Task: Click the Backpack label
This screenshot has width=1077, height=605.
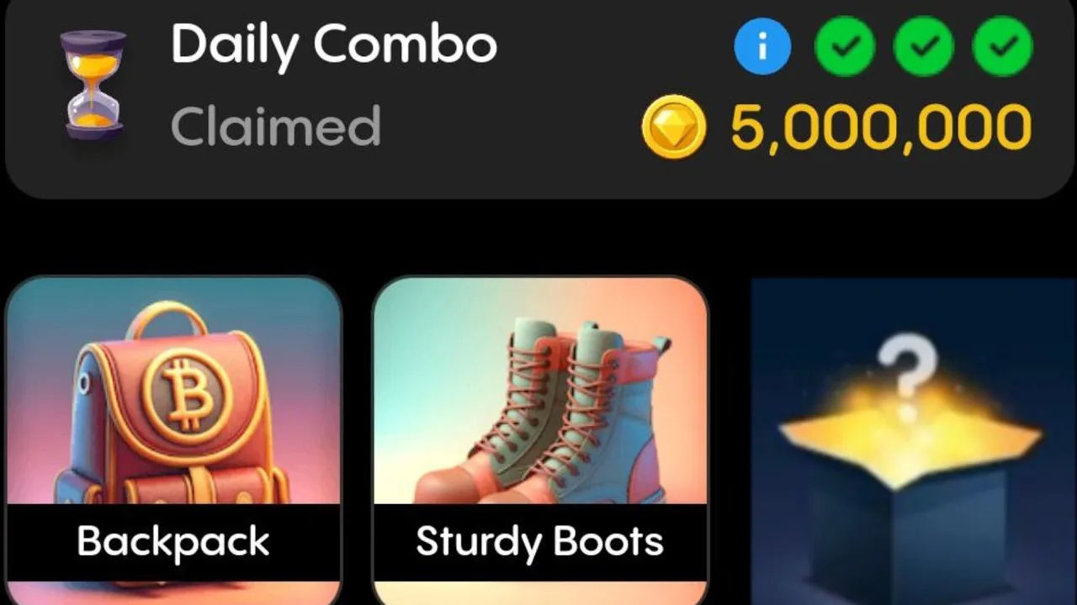Action: point(173,542)
